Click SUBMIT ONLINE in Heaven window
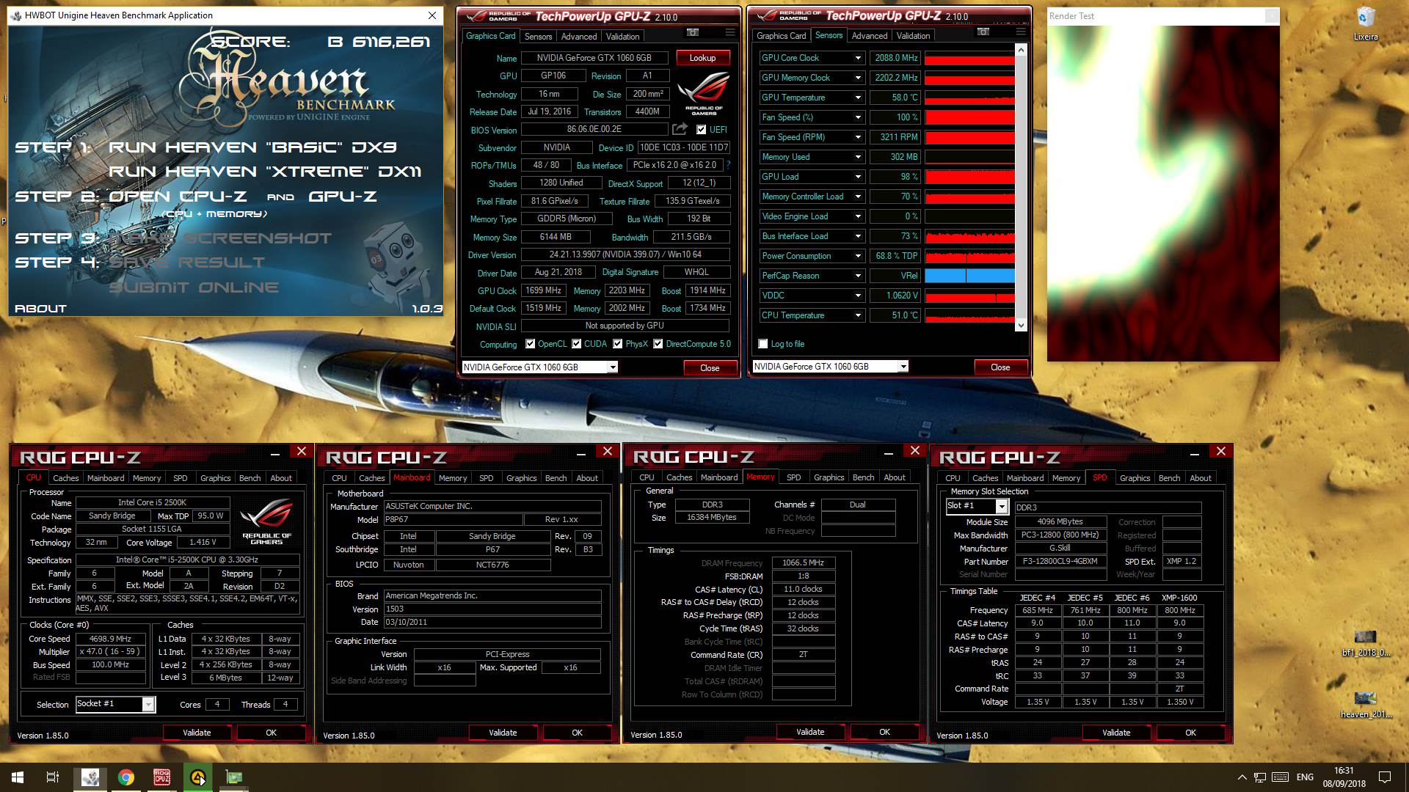1409x792 pixels. [x=194, y=287]
